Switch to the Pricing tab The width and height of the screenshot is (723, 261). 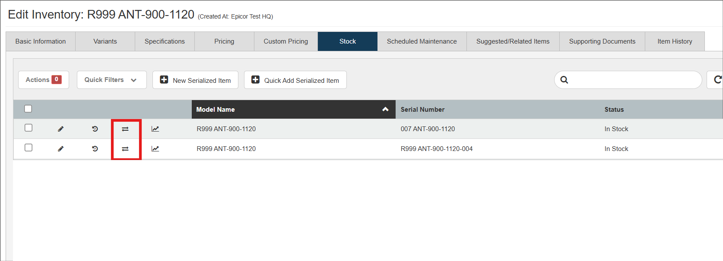pyautogui.click(x=224, y=41)
